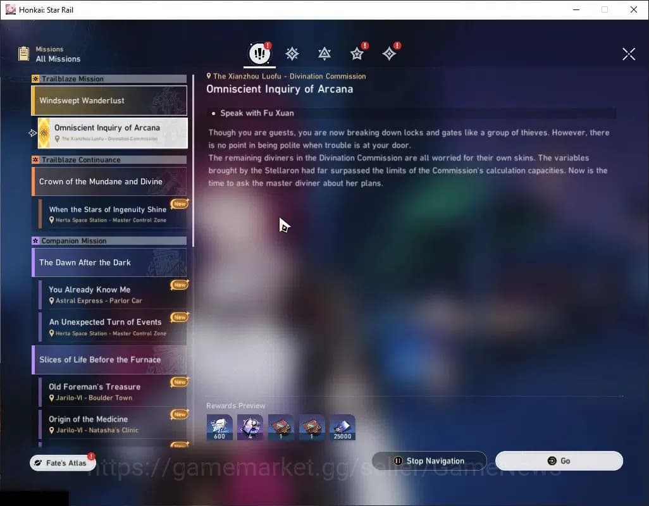Click Stop Navigation button
Viewport: 649px width, 506px height.
[x=430, y=460]
